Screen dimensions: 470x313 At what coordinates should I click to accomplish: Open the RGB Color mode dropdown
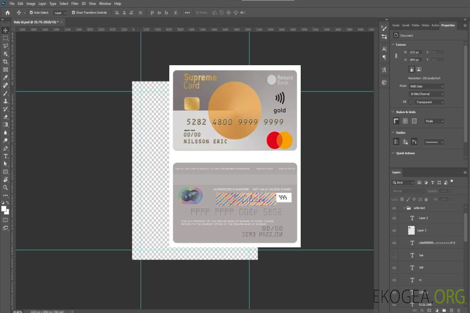point(426,86)
